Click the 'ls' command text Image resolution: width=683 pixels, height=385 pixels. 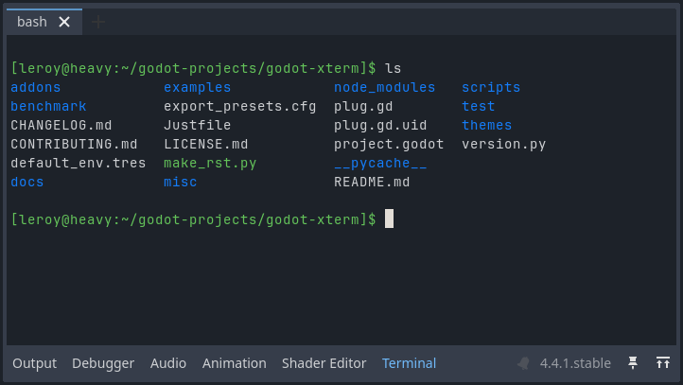tap(393, 68)
